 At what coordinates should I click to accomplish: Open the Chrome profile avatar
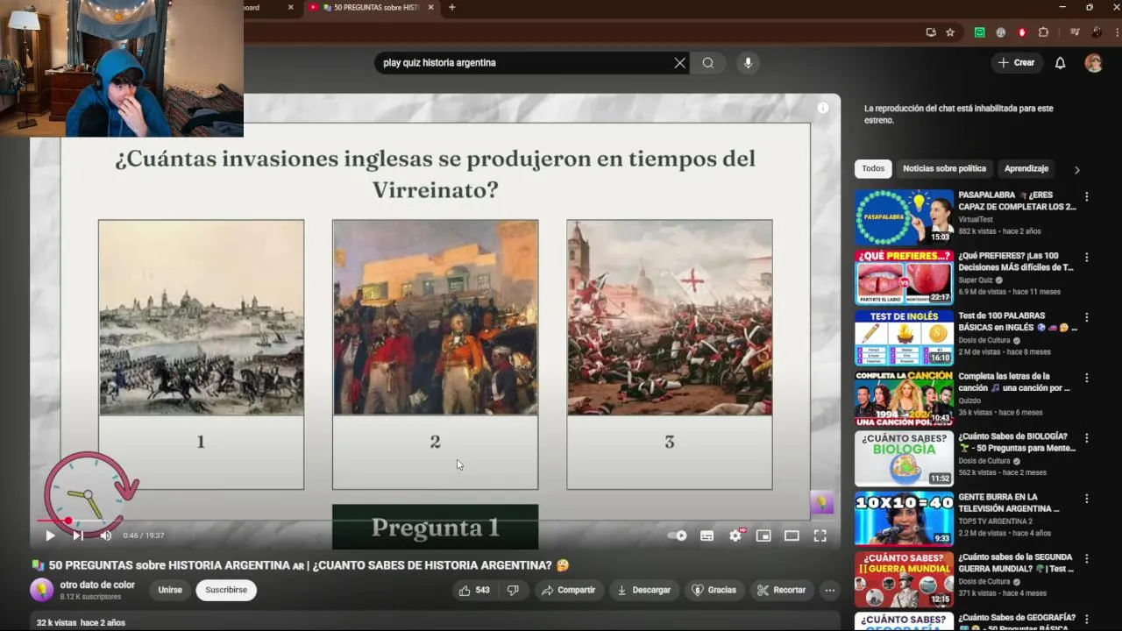1097,32
